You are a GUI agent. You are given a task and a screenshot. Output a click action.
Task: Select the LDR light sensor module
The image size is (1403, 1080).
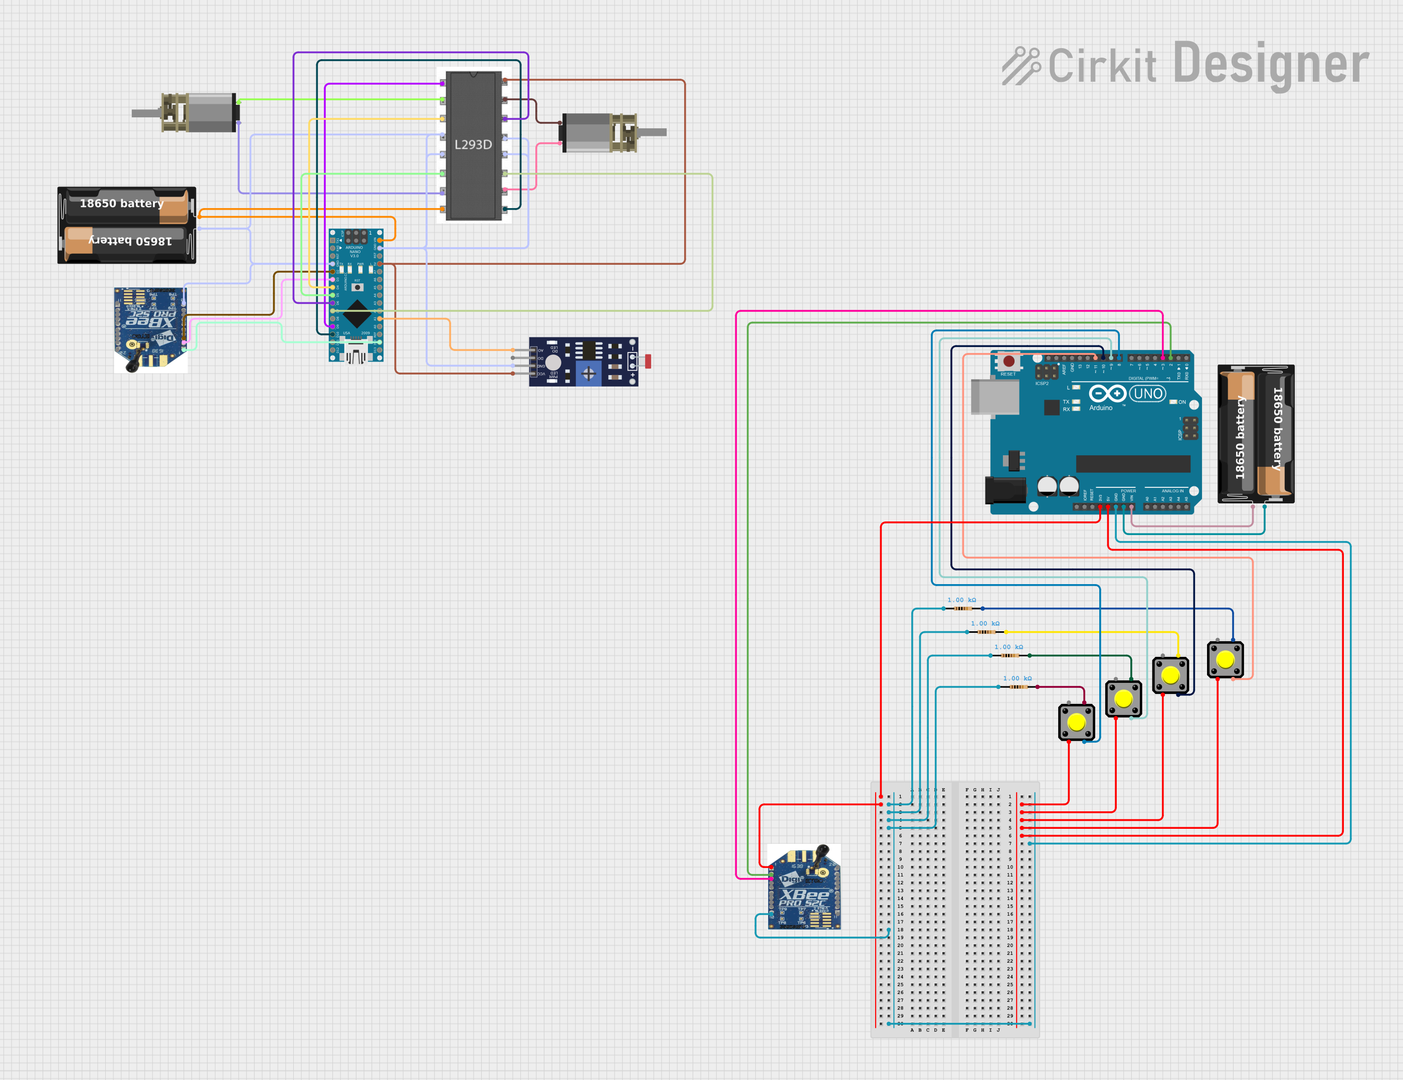pyautogui.click(x=583, y=362)
